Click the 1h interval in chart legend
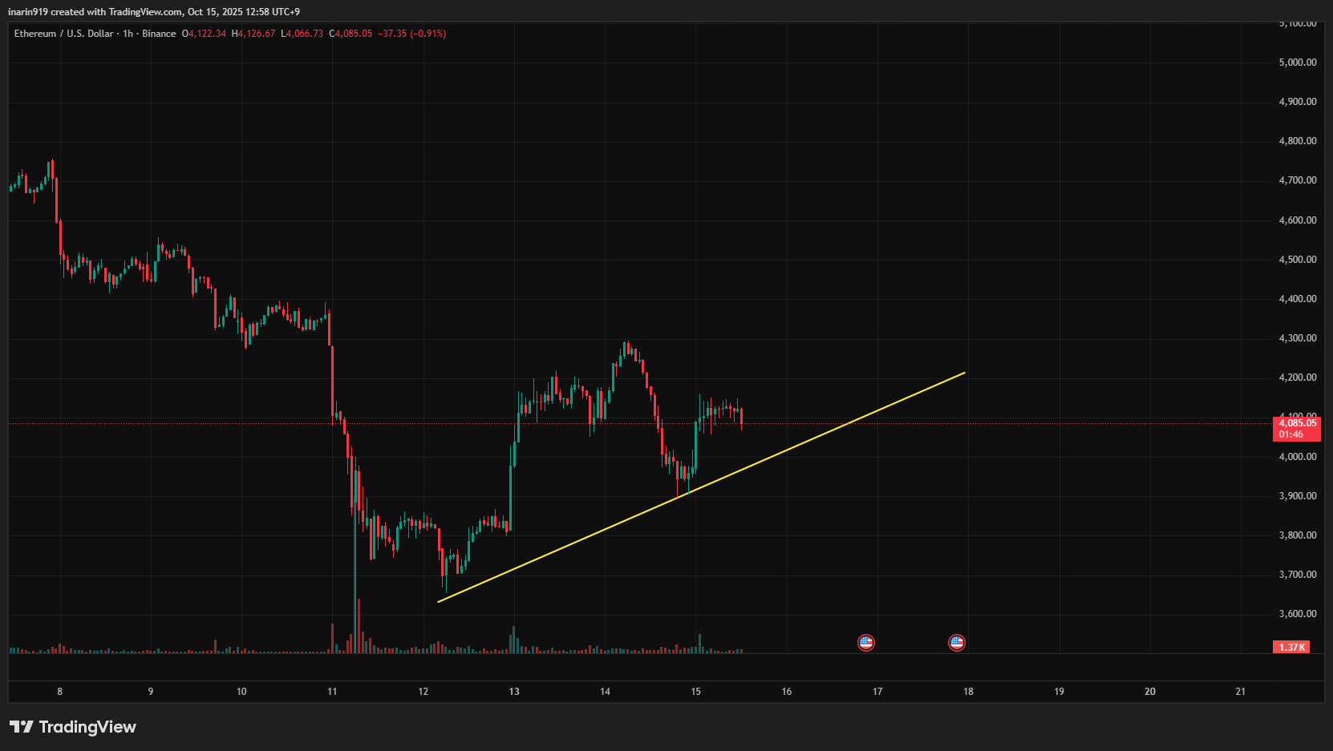The width and height of the screenshot is (1333, 751). click(x=128, y=34)
